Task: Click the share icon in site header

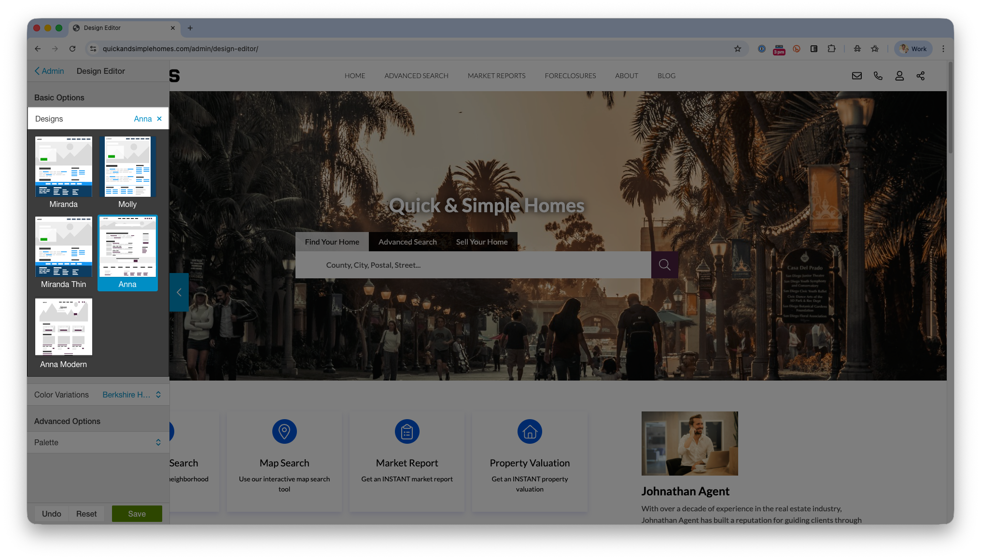Action: coord(920,76)
